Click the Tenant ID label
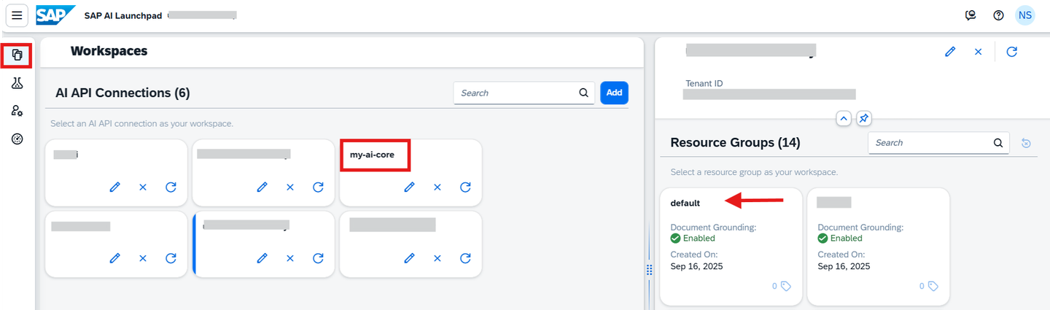Screen dimensions: 1050x310 (x=704, y=84)
